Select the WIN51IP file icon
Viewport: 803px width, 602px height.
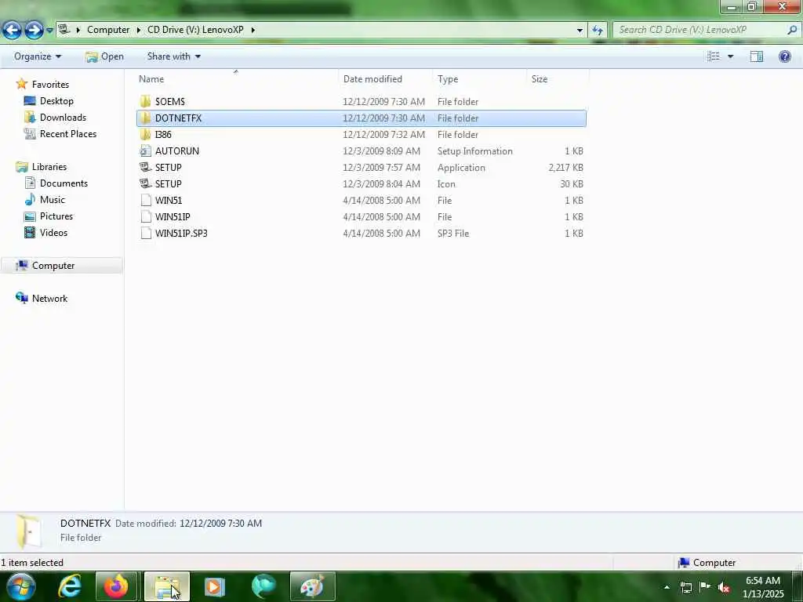click(145, 216)
